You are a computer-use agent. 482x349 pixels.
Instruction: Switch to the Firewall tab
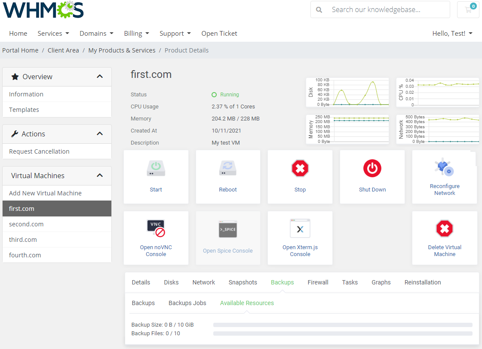pyautogui.click(x=318, y=282)
